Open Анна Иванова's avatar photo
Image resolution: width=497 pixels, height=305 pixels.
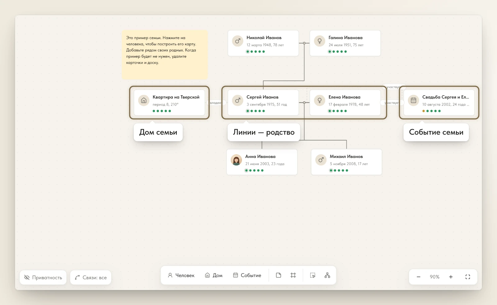(236, 160)
